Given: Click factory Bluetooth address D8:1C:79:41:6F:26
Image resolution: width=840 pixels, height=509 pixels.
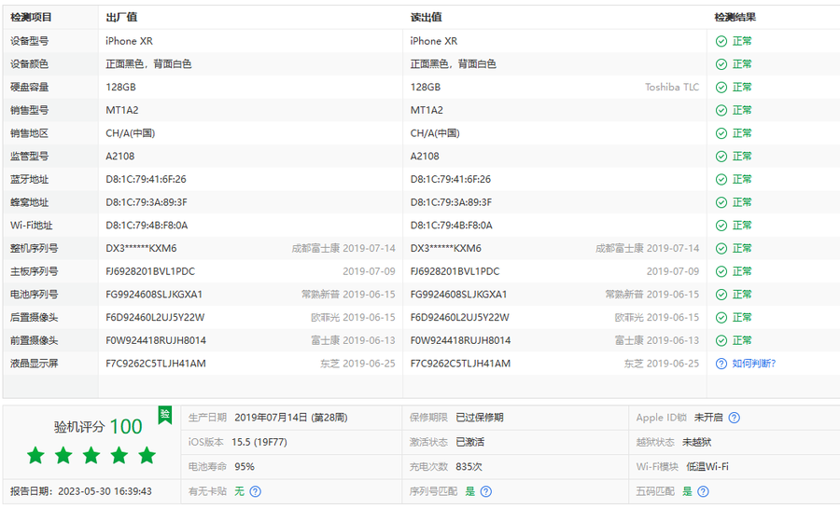Looking at the screenshot, I should (x=146, y=179).
